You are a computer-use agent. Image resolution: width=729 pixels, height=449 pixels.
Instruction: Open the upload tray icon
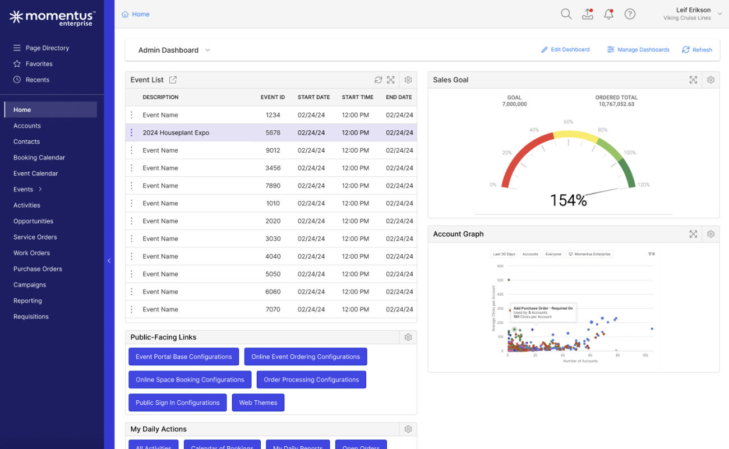[x=588, y=14]
